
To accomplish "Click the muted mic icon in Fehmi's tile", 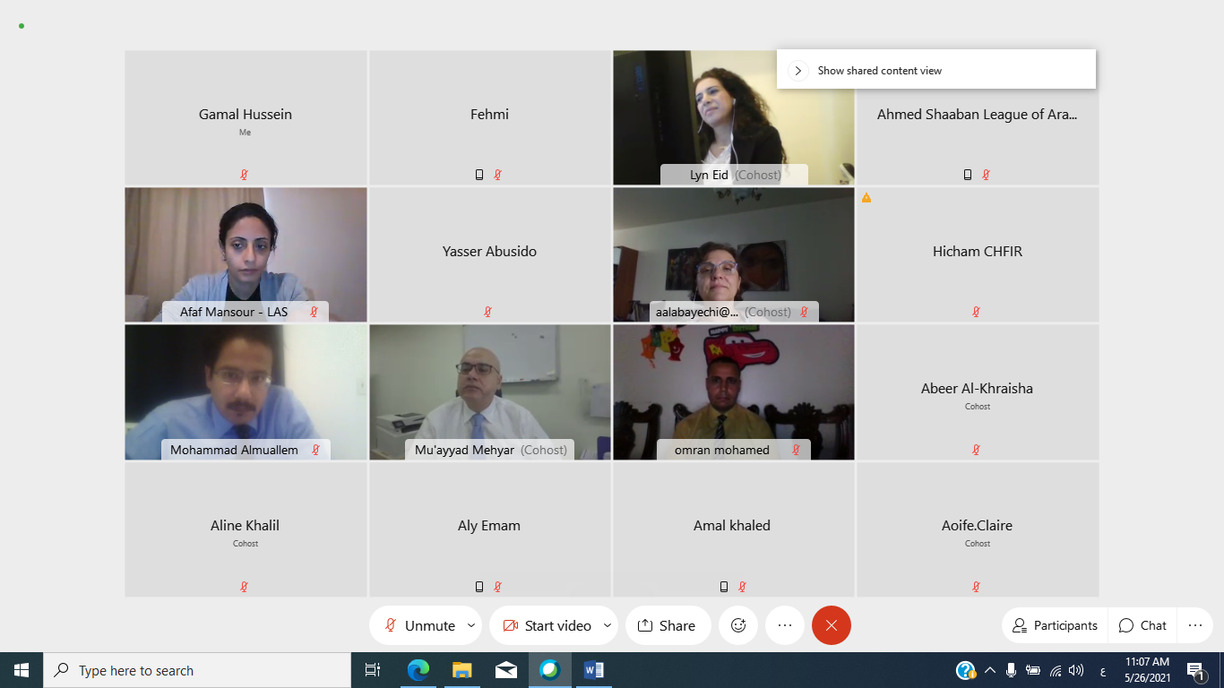I will point(497,175).
